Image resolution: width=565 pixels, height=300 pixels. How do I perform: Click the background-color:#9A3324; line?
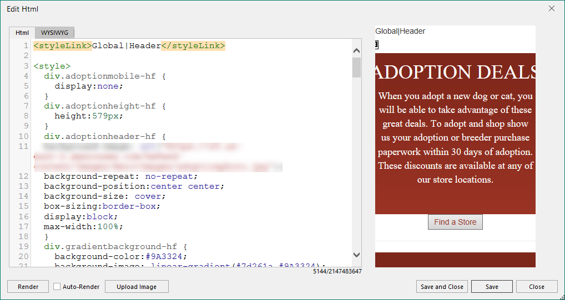(120, 256)
